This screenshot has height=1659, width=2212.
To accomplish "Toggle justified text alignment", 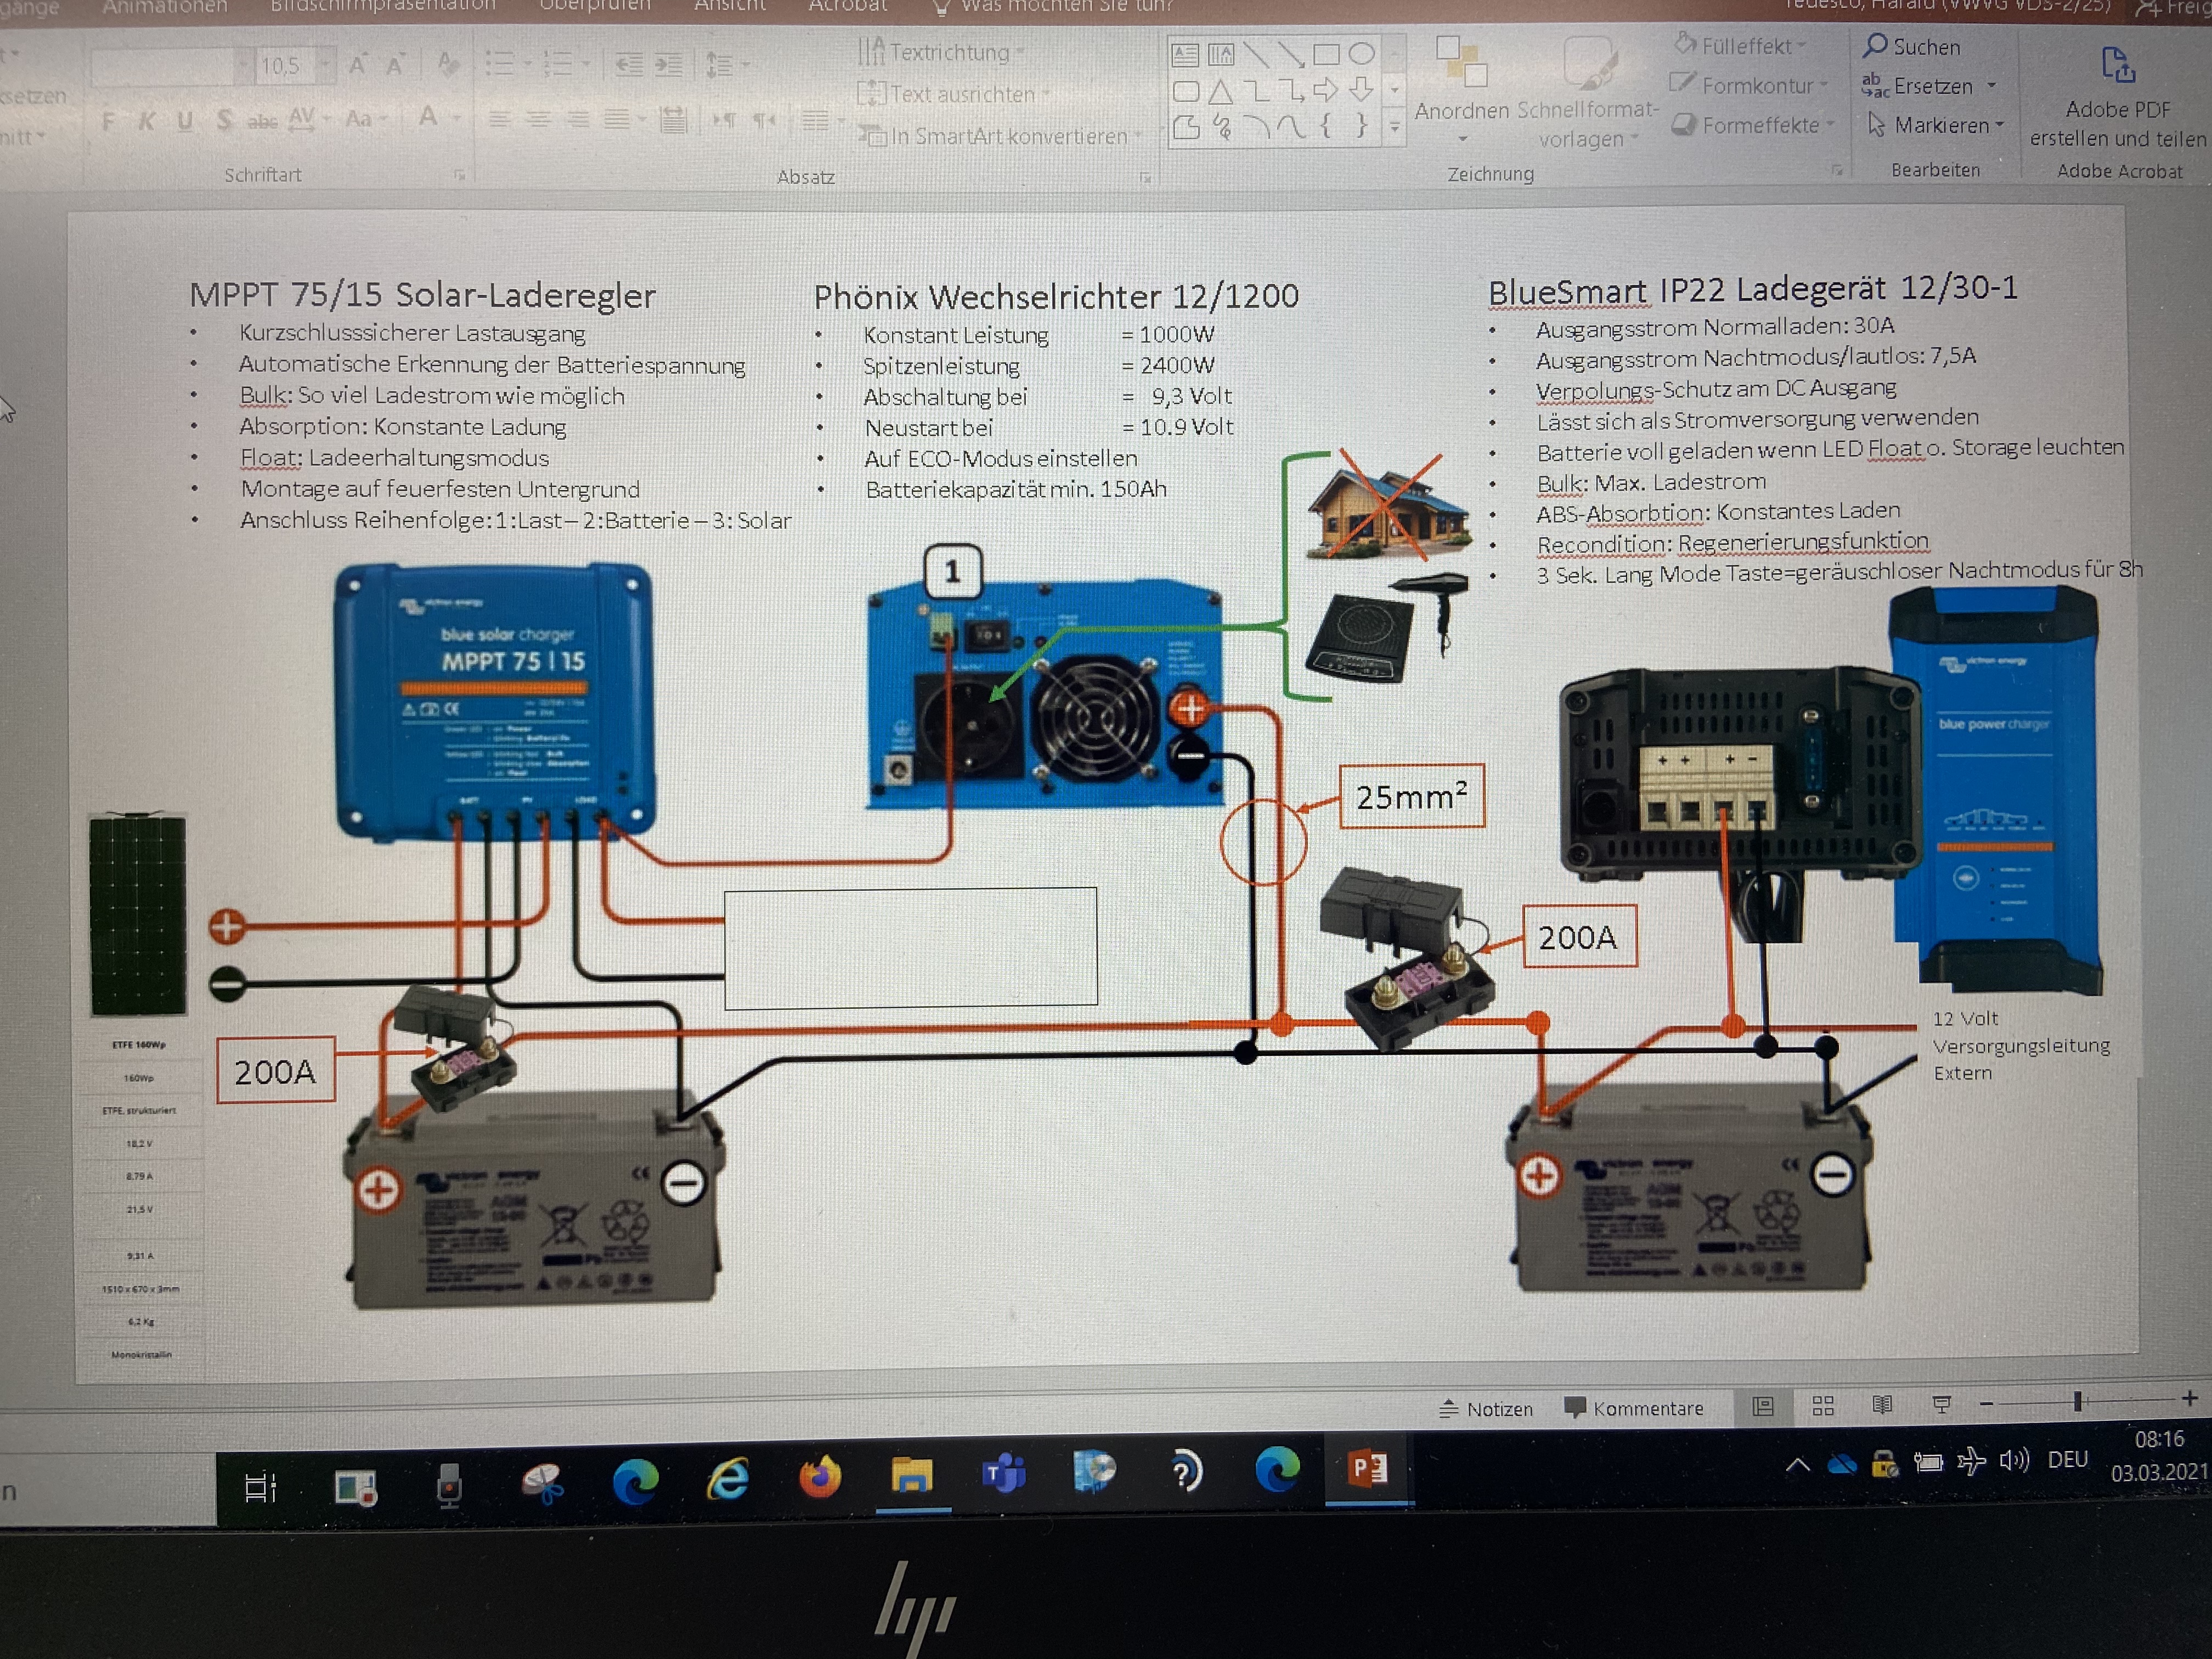I will click(617, 120).
